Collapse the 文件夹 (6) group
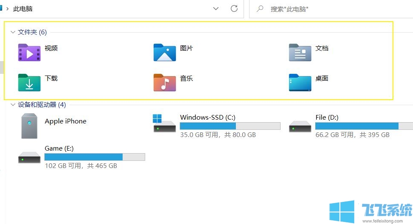This screenshot has height=224, width=413. [13, 32]
